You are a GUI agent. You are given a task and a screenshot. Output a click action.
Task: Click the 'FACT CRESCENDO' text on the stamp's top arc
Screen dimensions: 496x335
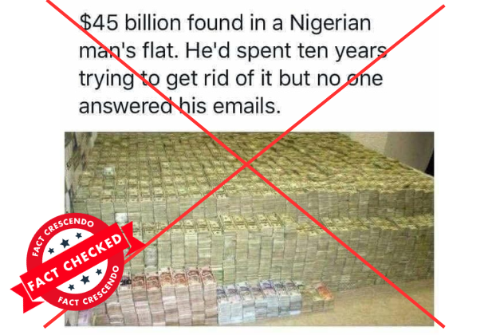[x=62, y=233]
